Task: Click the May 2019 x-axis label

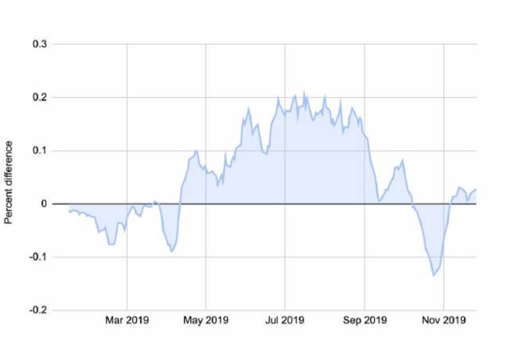Action: (206, 320)
